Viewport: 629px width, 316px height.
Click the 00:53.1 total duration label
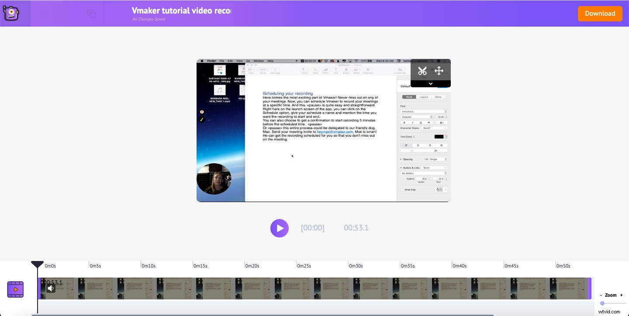[x=356, y=227]
